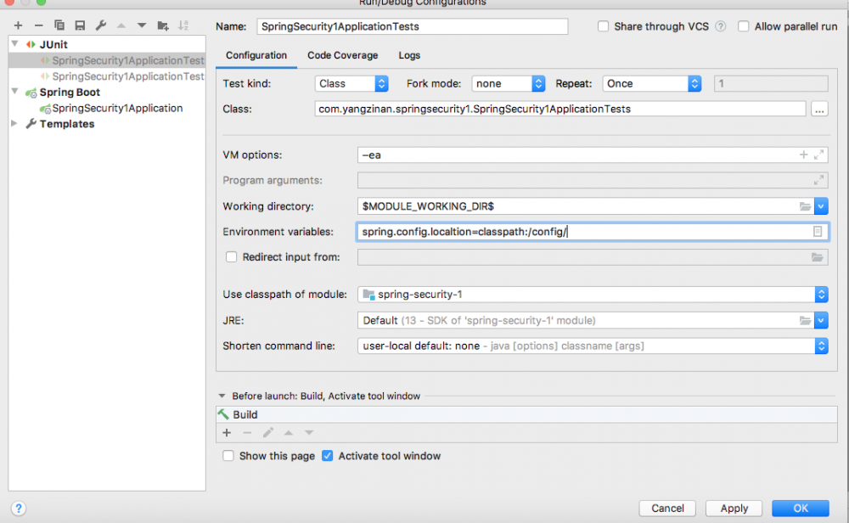Add a new run configuration

[17, 25]
